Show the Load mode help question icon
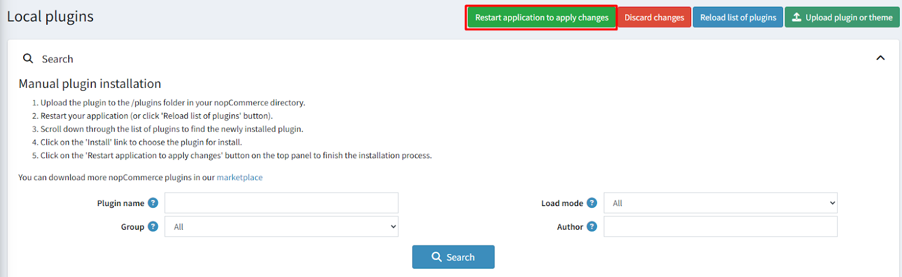The width and height of the screenshot is (902, 277). pos(591,203)
